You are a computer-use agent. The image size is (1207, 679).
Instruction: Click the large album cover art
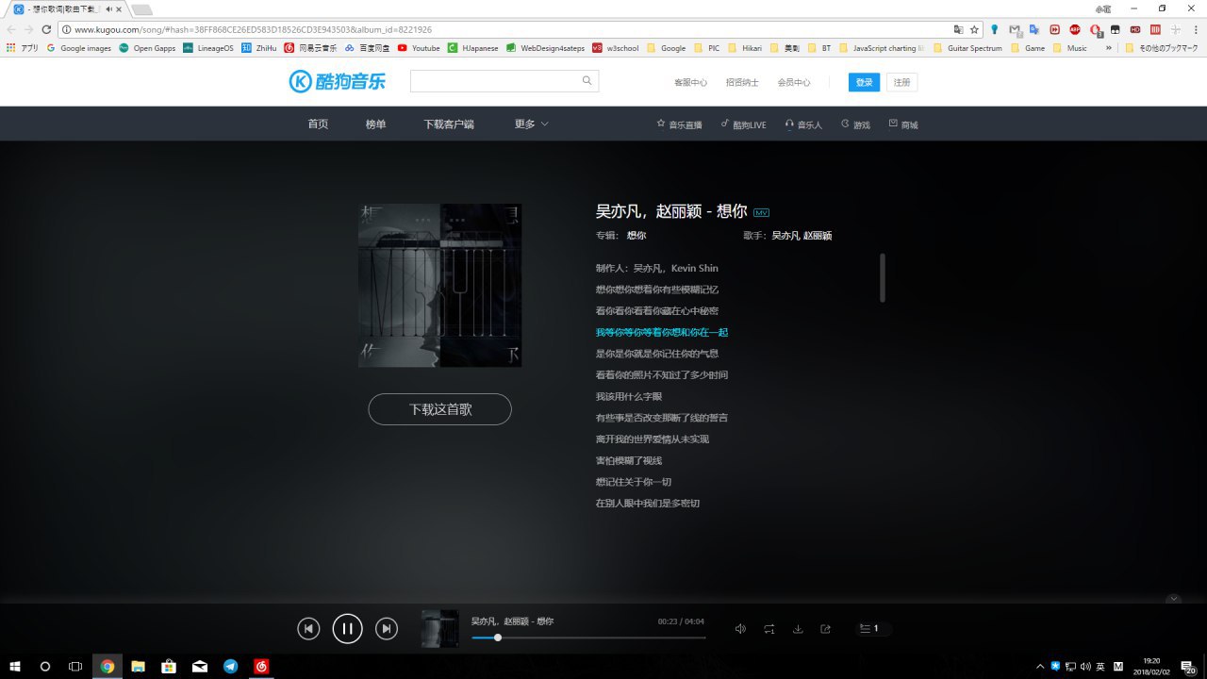[x=439, y=285]
